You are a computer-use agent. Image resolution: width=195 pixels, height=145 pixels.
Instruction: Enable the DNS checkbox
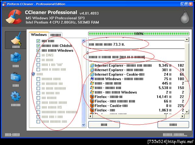[x=38, y=55]
